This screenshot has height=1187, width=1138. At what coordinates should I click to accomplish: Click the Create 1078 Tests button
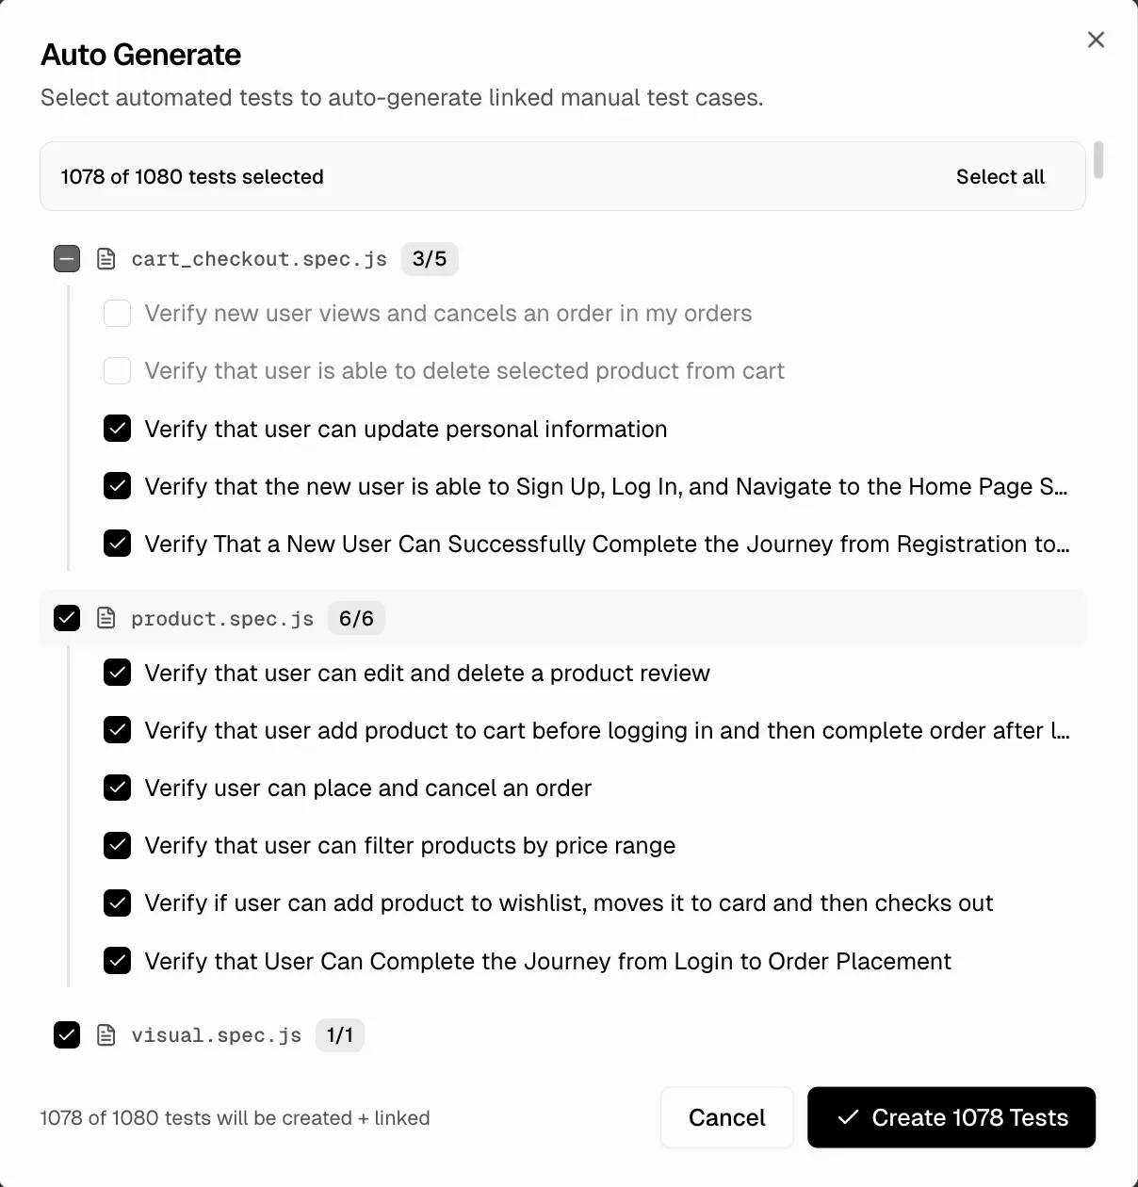(951, 1117)
